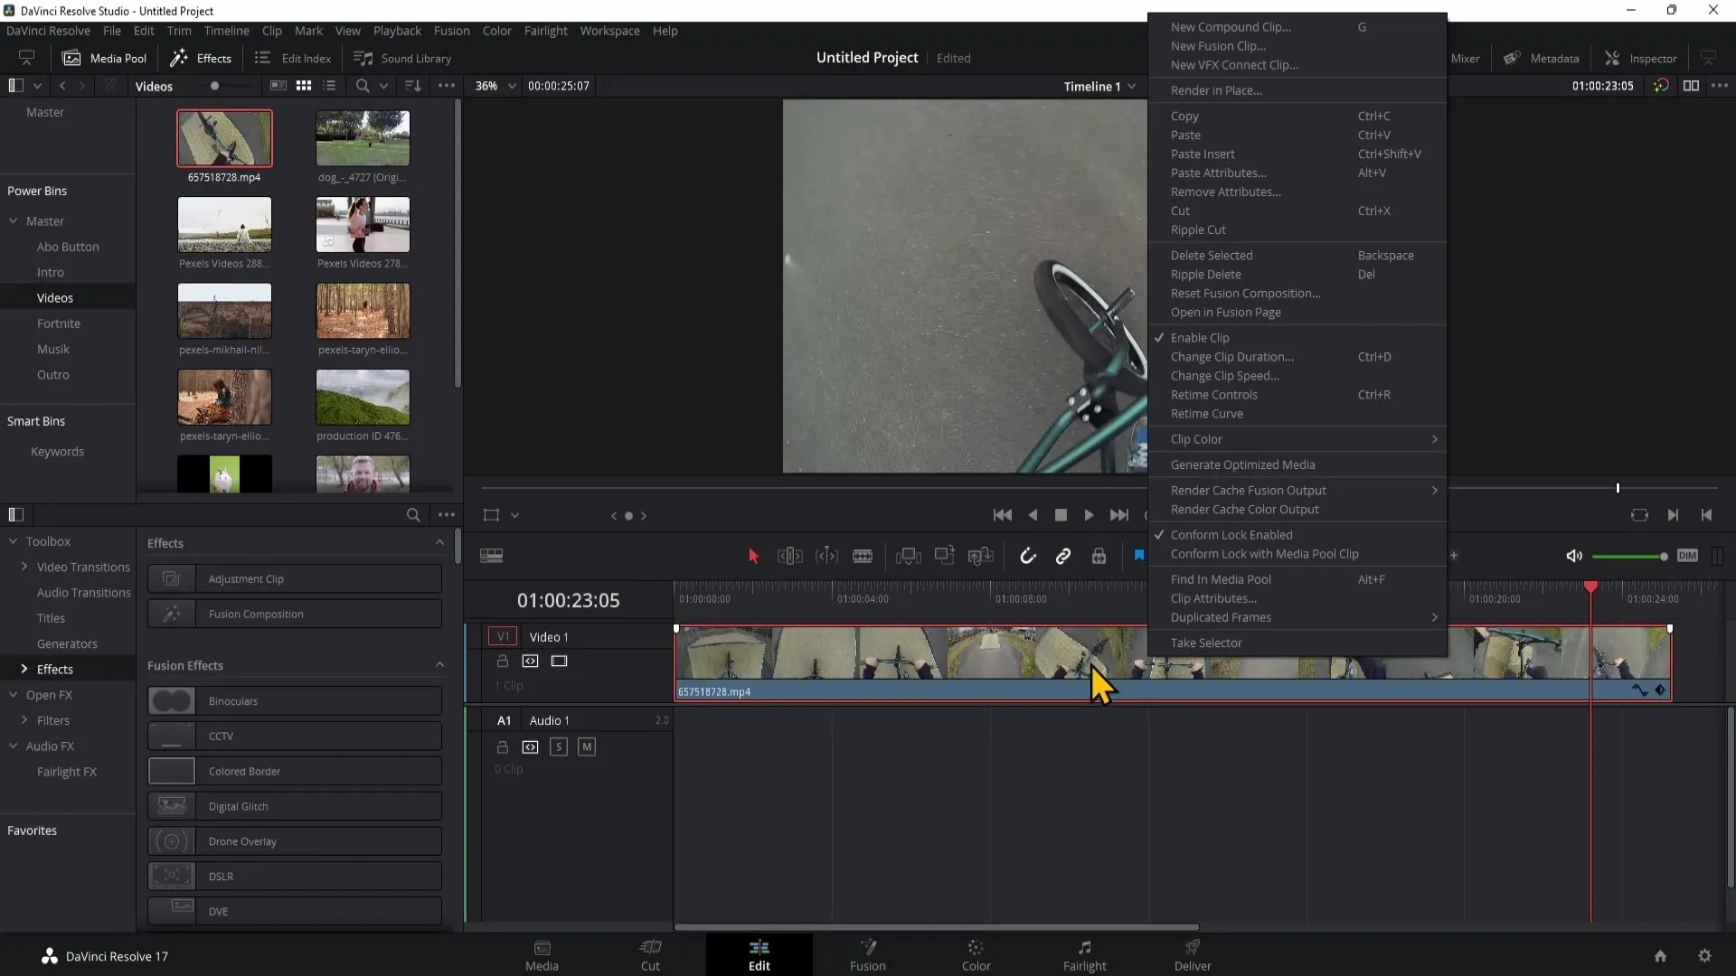Toggle Conform Lock Enabled in context menu

pos(1231,534)
